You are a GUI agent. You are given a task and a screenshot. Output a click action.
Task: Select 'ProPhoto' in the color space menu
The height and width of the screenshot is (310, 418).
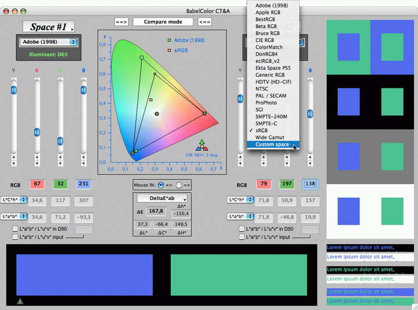pyautogui.click(x=267, y=103)
